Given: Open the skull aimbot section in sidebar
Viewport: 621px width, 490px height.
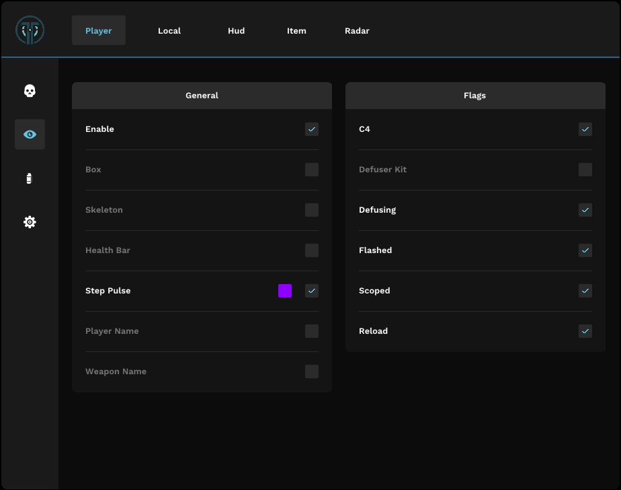Looking at the screenshot, I should pos(30,90).
